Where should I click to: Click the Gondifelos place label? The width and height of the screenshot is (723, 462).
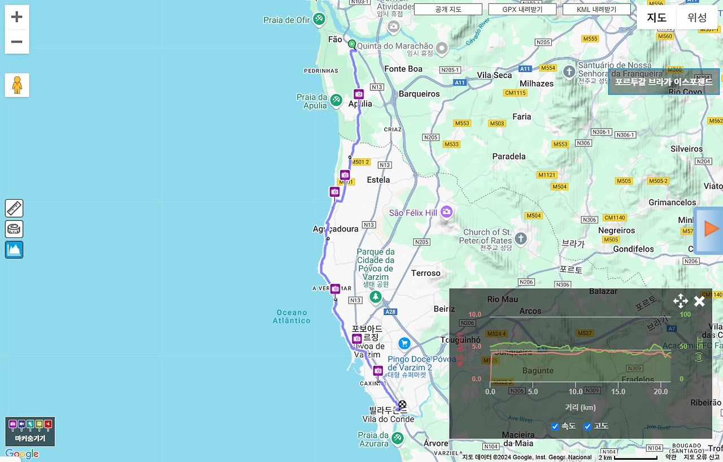tap(633, 249)
